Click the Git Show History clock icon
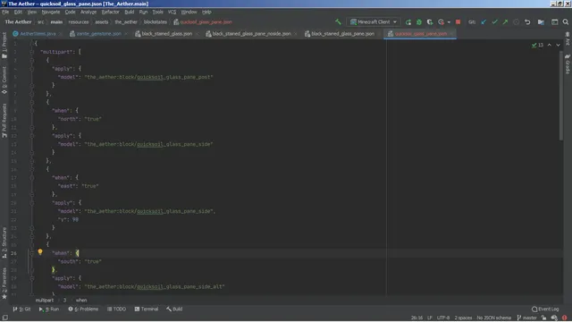 tap(517, 22)
